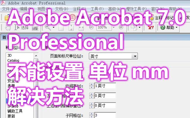Click the top-edge grid offset field 0 英寸
The image size is (190, 118).
click(105, 105)
